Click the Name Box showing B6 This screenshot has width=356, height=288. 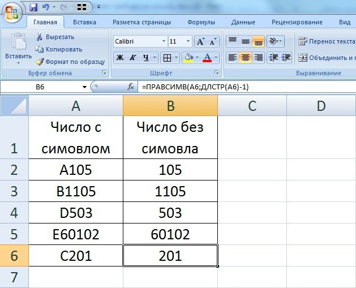tap(40, 87)
